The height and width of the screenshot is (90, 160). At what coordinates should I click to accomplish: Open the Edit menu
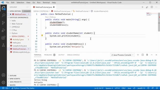13,2
